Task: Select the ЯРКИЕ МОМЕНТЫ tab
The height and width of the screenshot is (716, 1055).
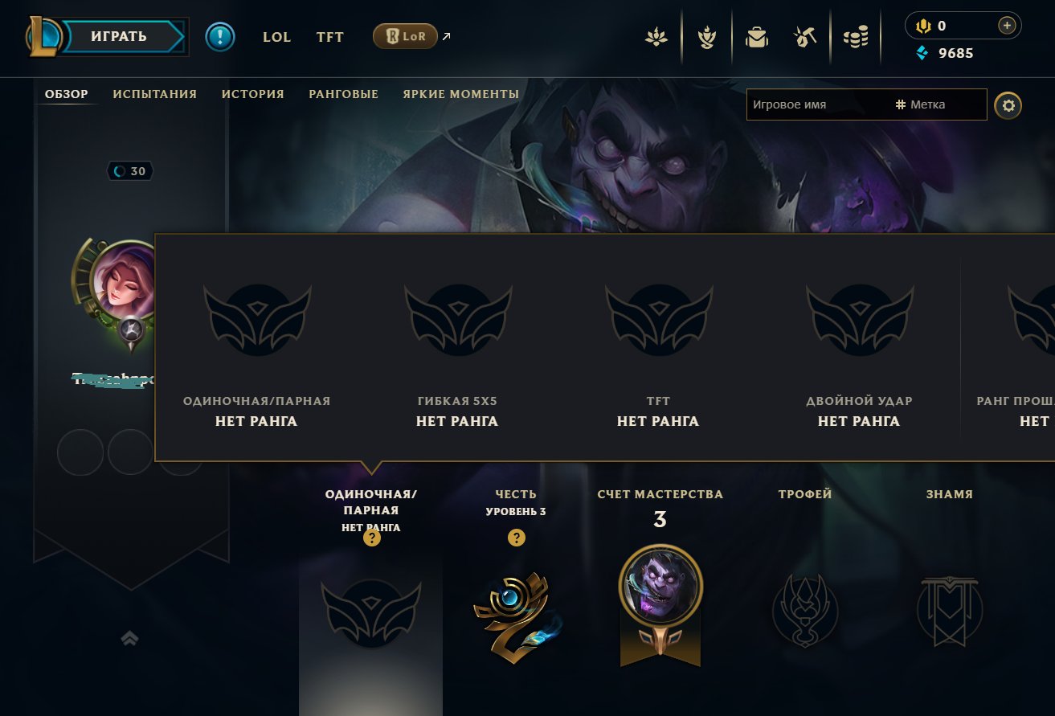Action: 461,94
